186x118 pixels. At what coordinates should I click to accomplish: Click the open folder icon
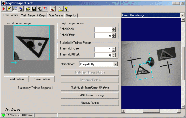click(28, 9)
